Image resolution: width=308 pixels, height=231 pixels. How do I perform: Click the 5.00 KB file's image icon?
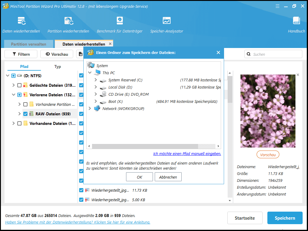(87, 200)
